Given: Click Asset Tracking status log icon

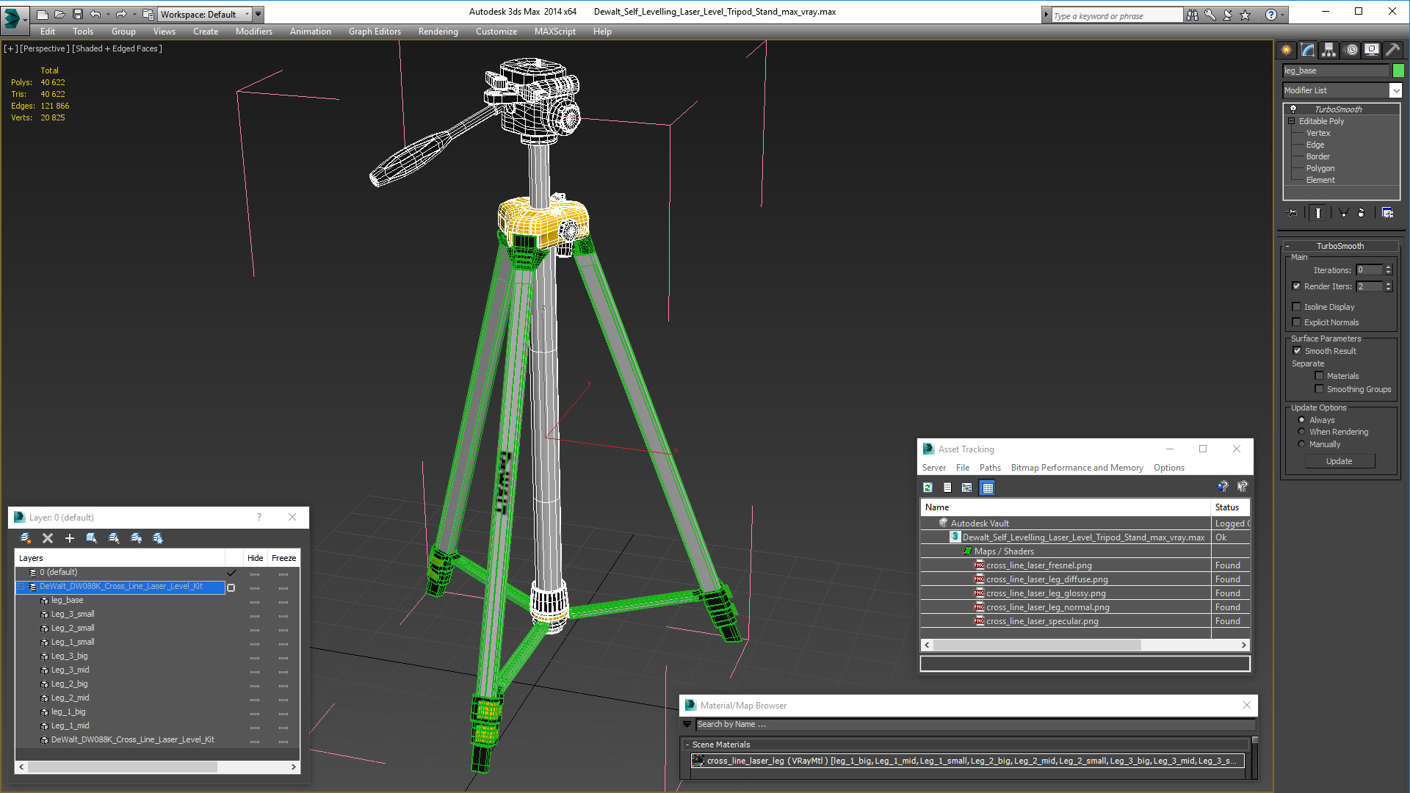Looking at the screenshot, I should coord(947,488).
